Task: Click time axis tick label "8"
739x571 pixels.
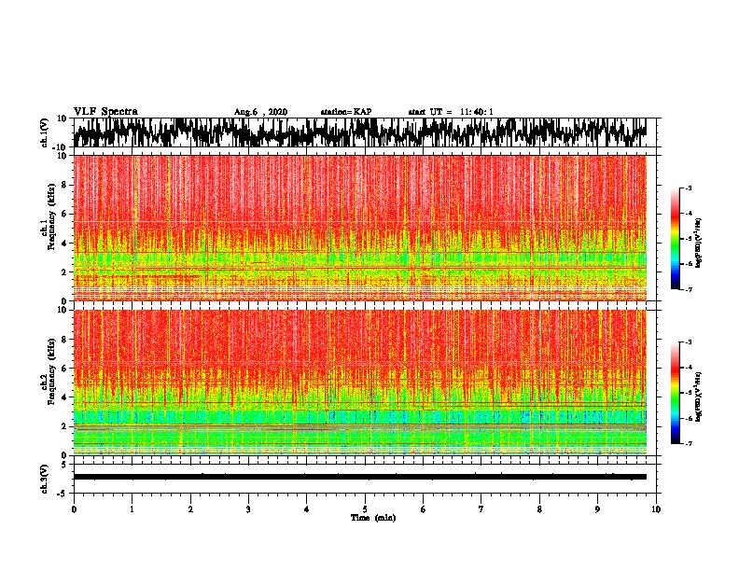Action: tap(539, 509)
